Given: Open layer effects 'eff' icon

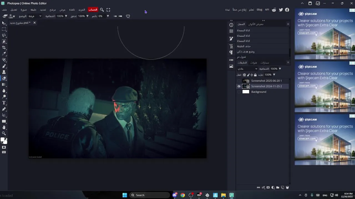Looking at the screenshot, I should click(x=263, y=187).
